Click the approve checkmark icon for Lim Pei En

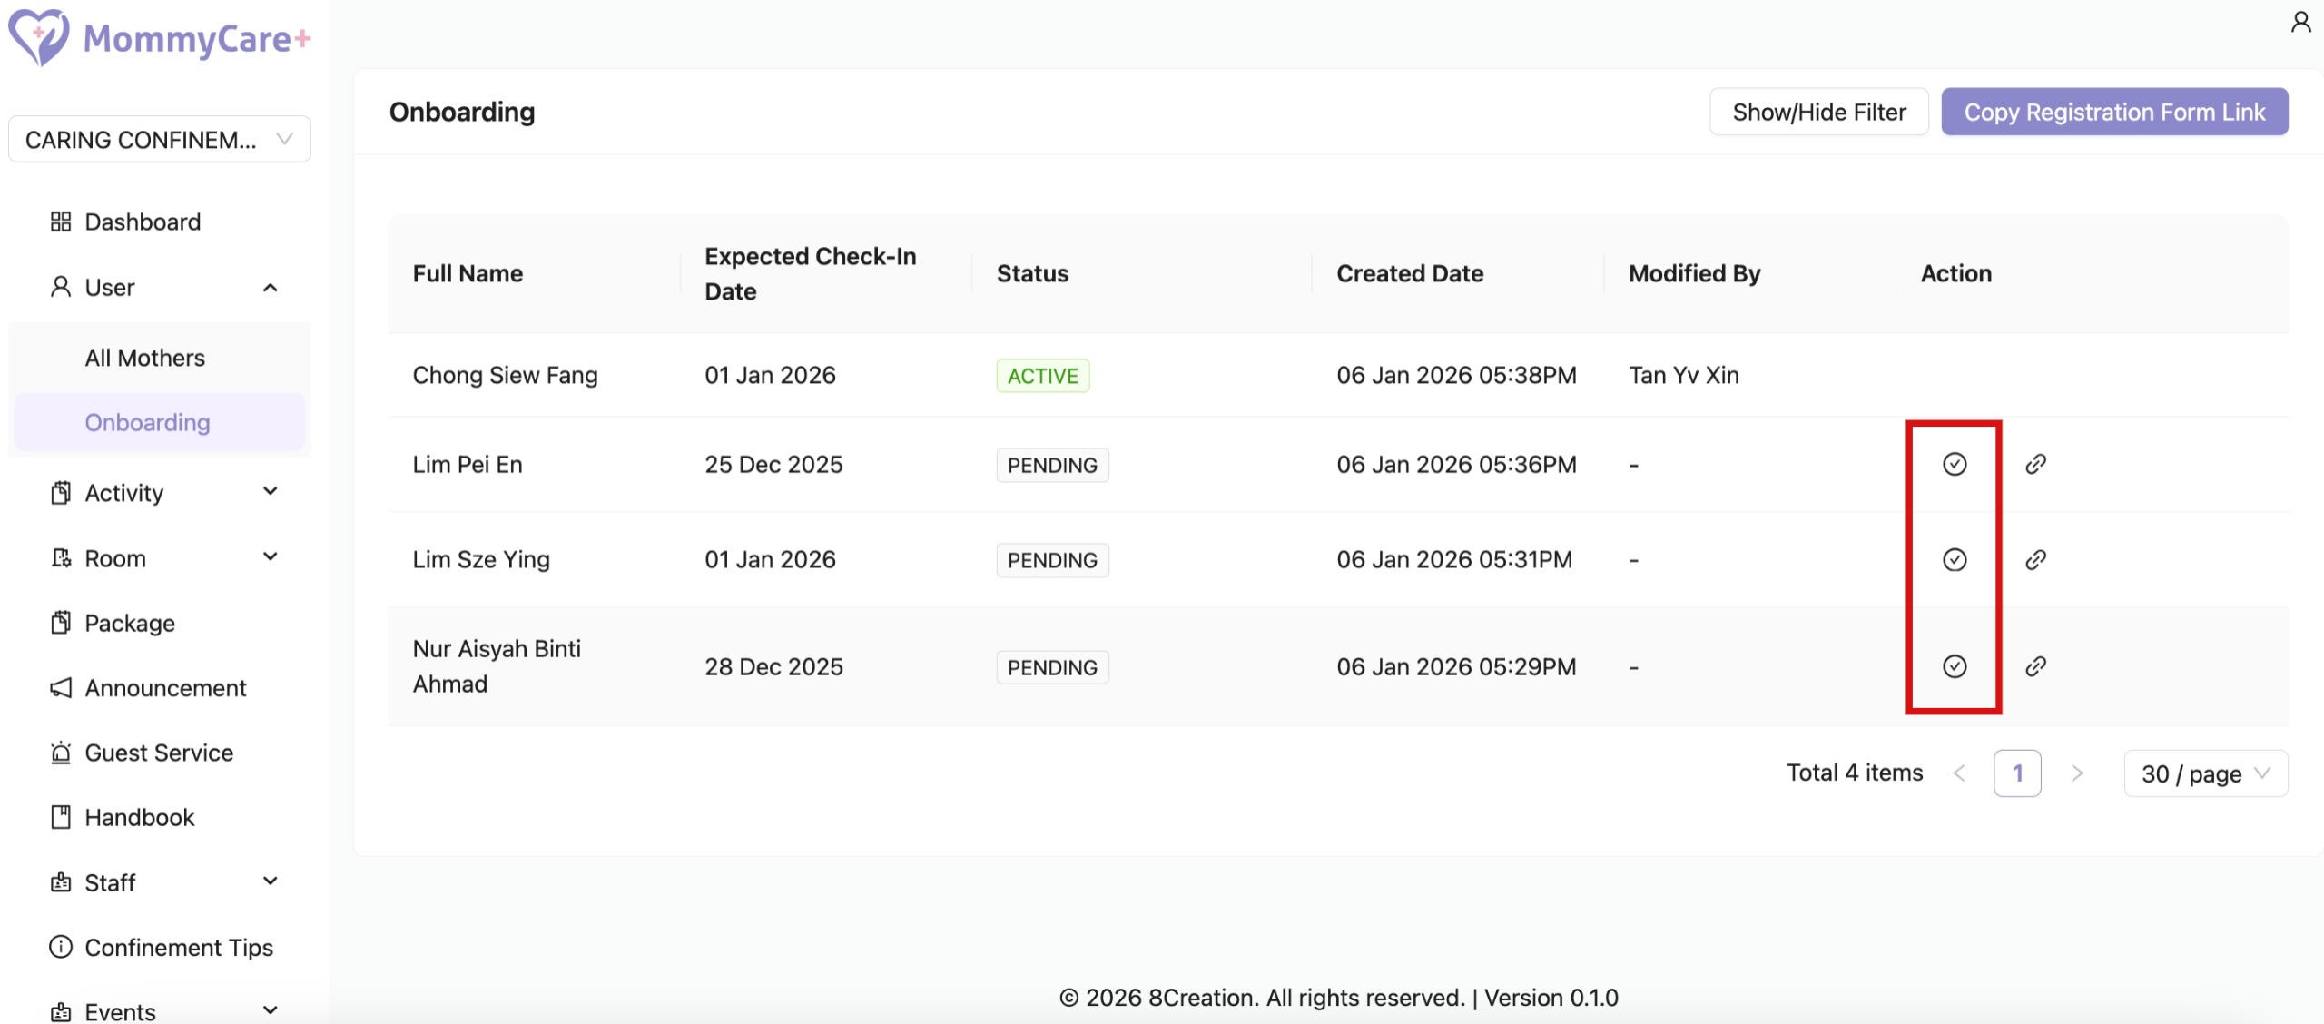tap(1954, 464)
